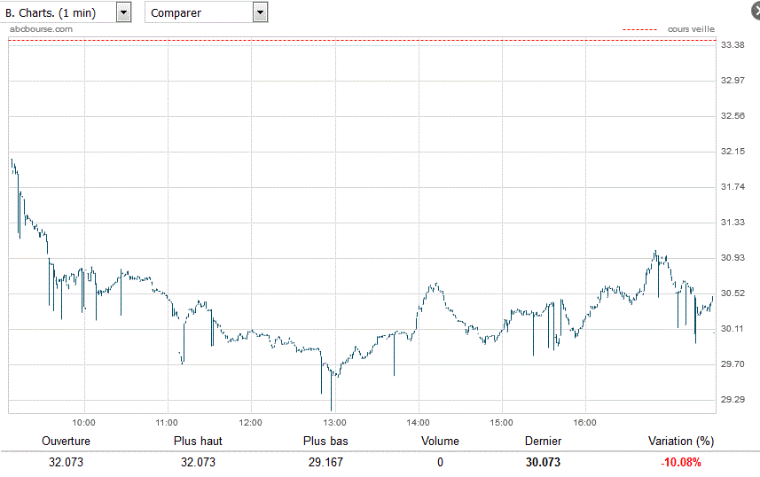Click the 30.93 price axis label
The height and width of the screenshot is (477, 760).
coord(733,258)
